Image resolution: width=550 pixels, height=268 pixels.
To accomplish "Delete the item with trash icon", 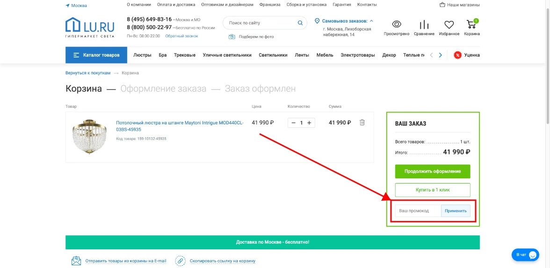I will coord(362,122).
